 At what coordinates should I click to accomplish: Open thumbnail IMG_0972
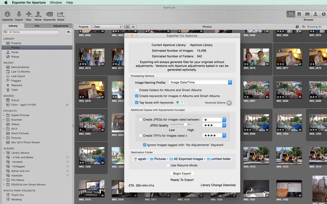click(92, 57)
